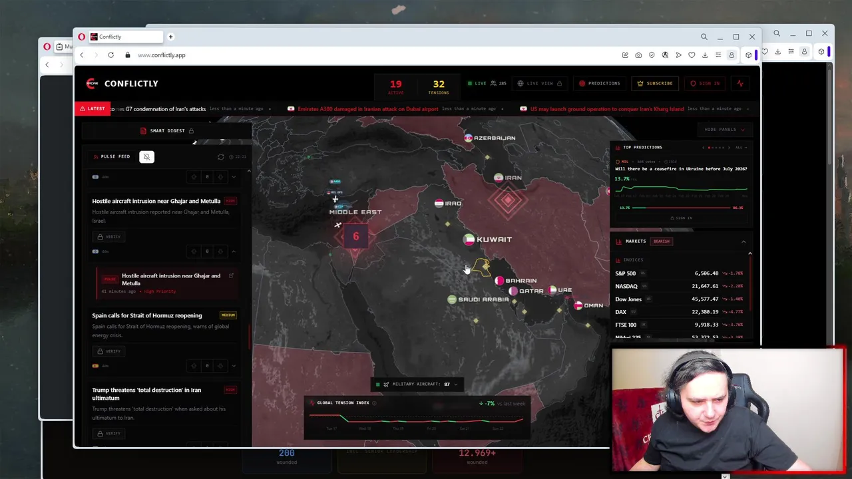The height and width of the screenshot is (479, 852).
Task: Select the Oman flag marker on map
Action: [578, 305]
